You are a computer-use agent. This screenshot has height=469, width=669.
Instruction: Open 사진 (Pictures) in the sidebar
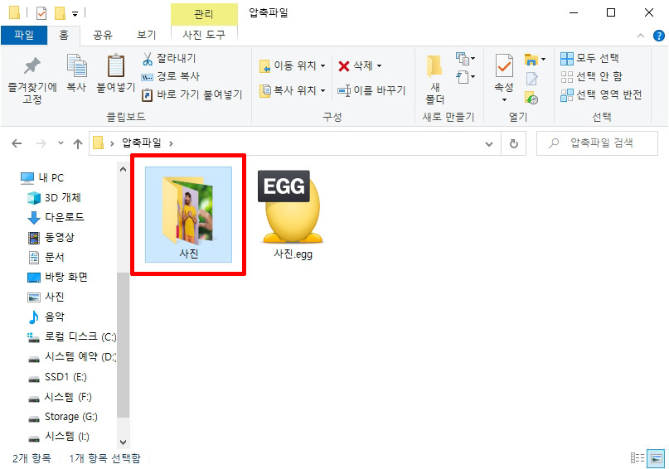pos(46,297)
